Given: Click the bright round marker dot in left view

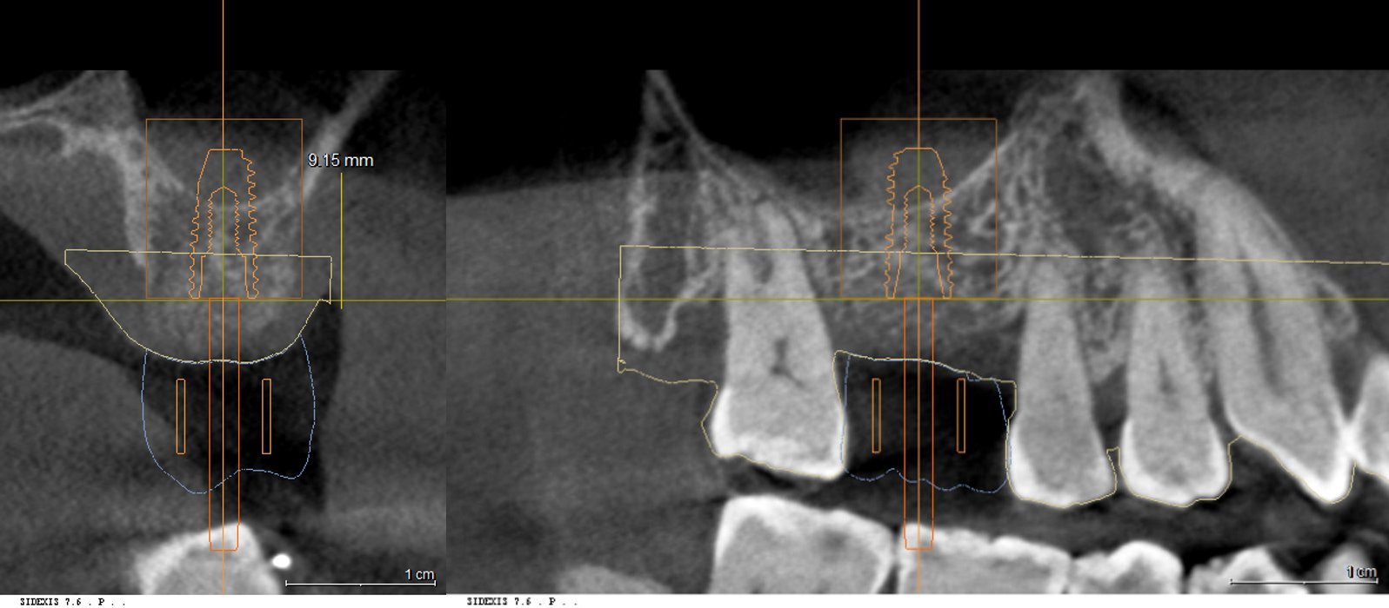Looking at the screenshot, I should 280,560.
